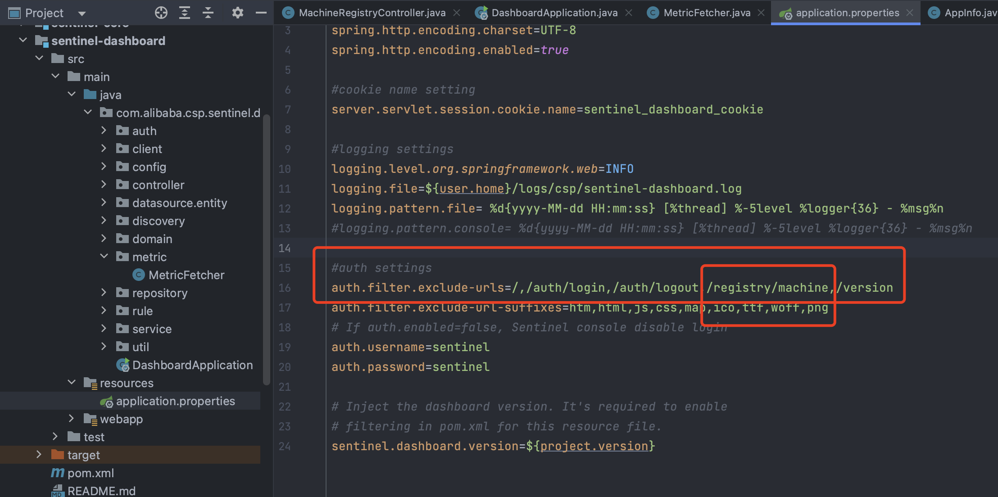
Task: Collapse the metric package
Action: tap(104, 257)
